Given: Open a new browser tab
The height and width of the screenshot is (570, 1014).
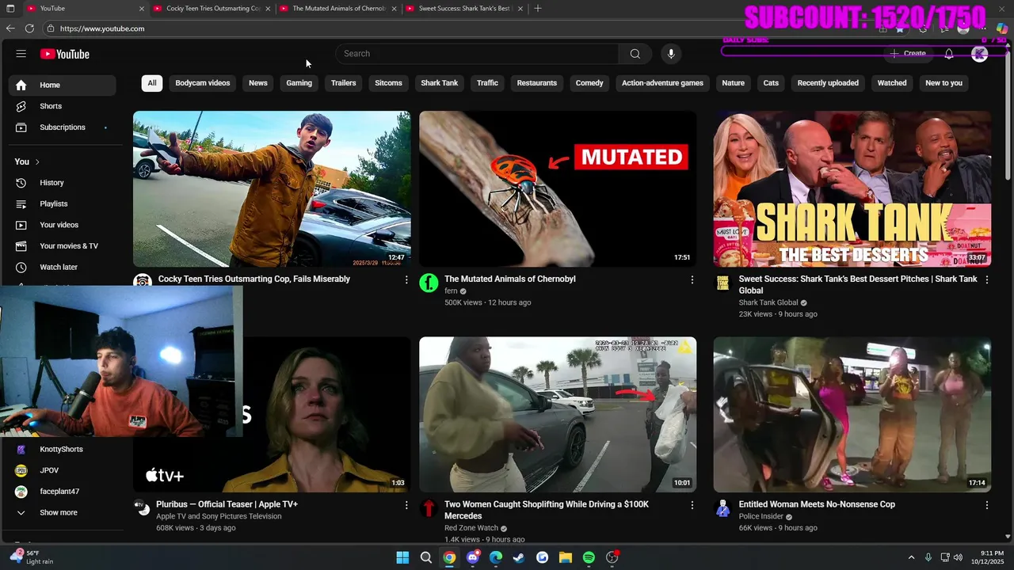Looking at the screenshot, I should [538, 8].
